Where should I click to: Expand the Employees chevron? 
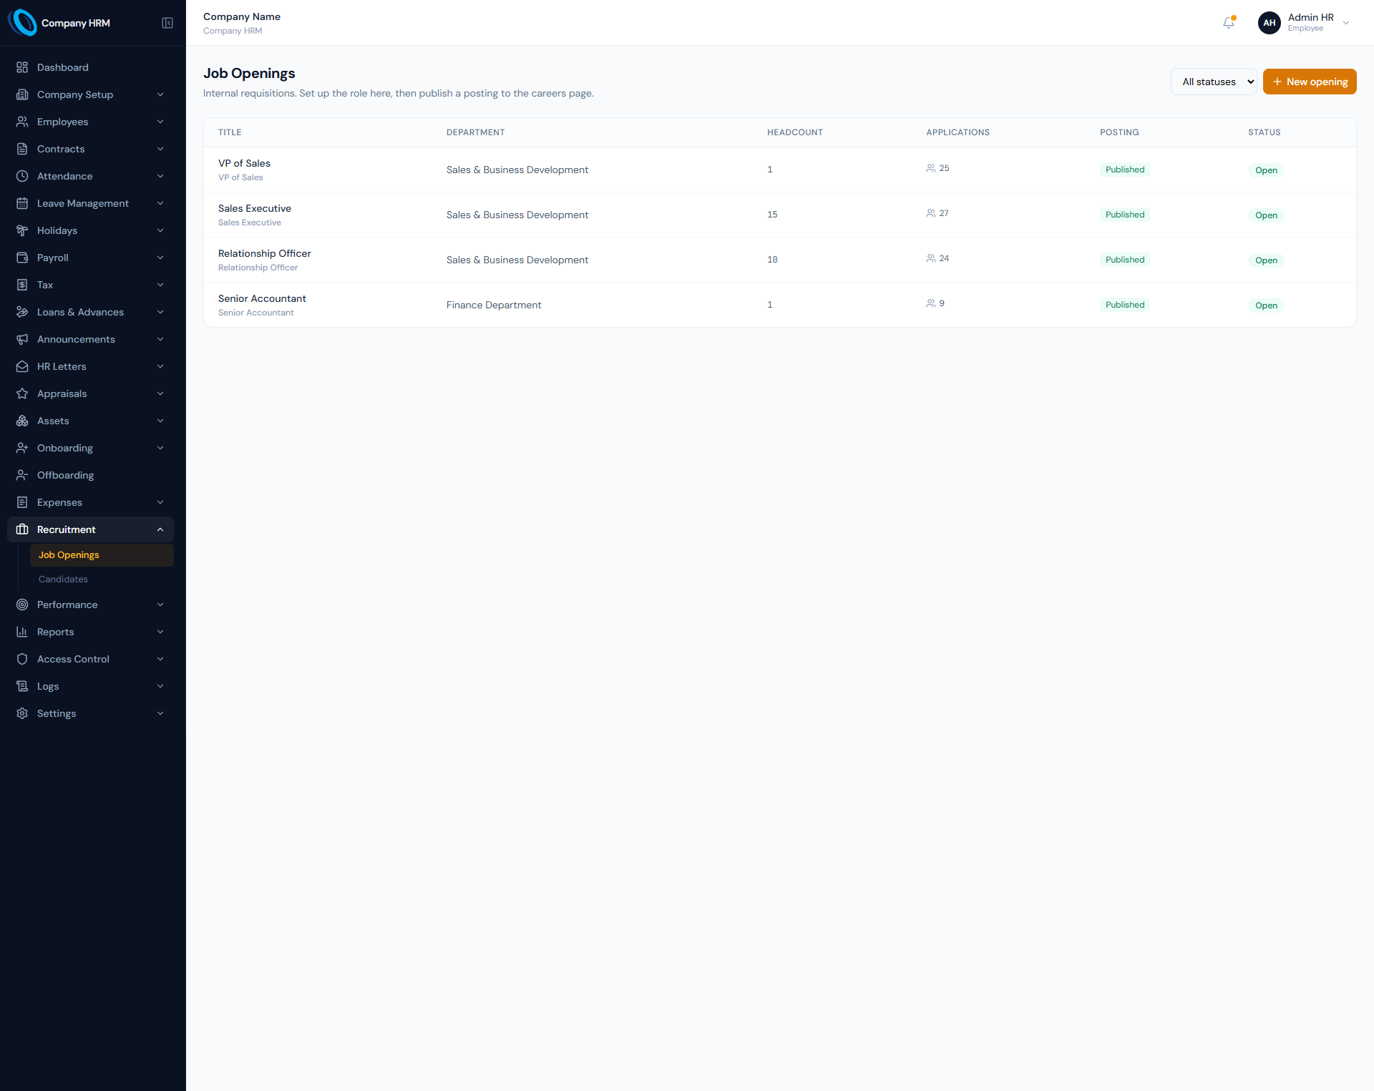160,122
